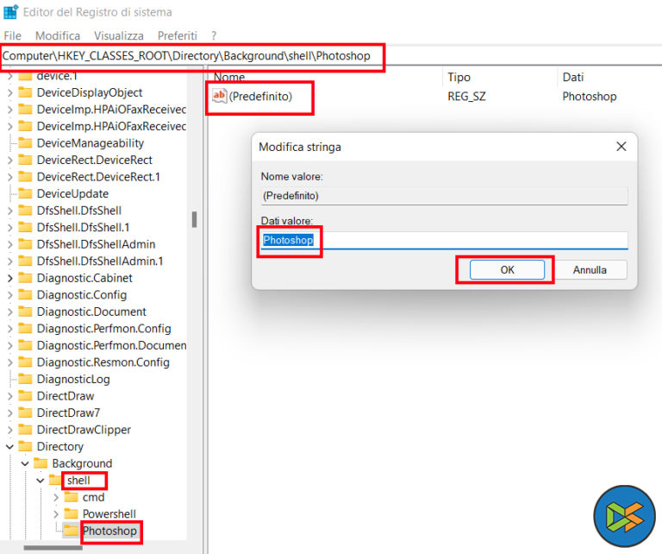
Task: Select the Photoshop key label
Action: tap(109, 531)
